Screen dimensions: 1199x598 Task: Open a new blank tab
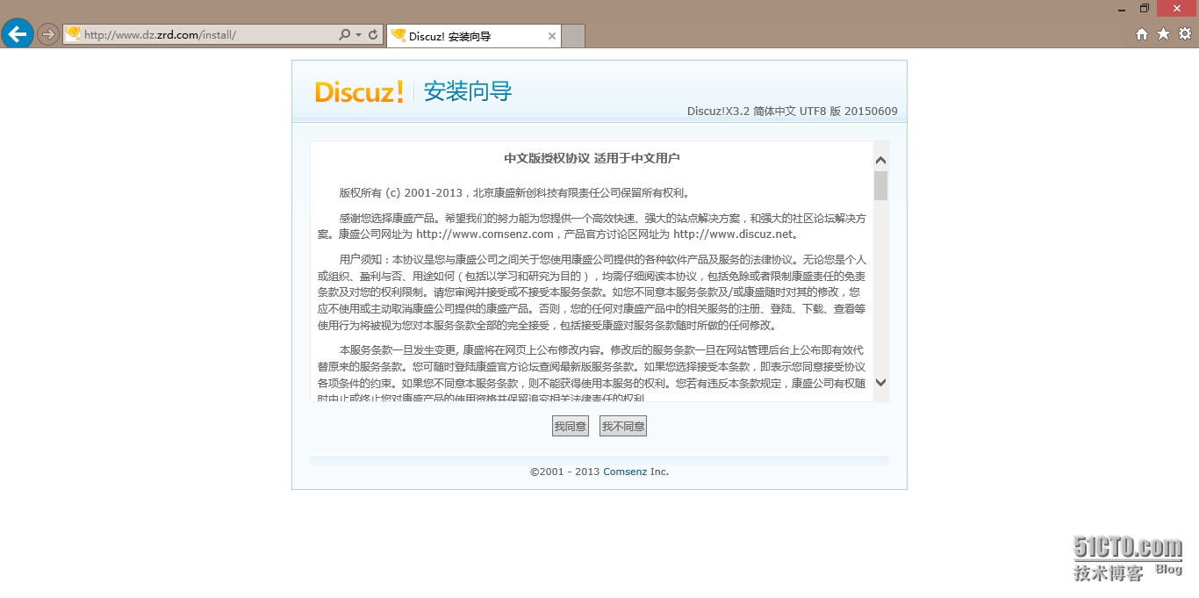pyautogui.click(x=573, y=36)
